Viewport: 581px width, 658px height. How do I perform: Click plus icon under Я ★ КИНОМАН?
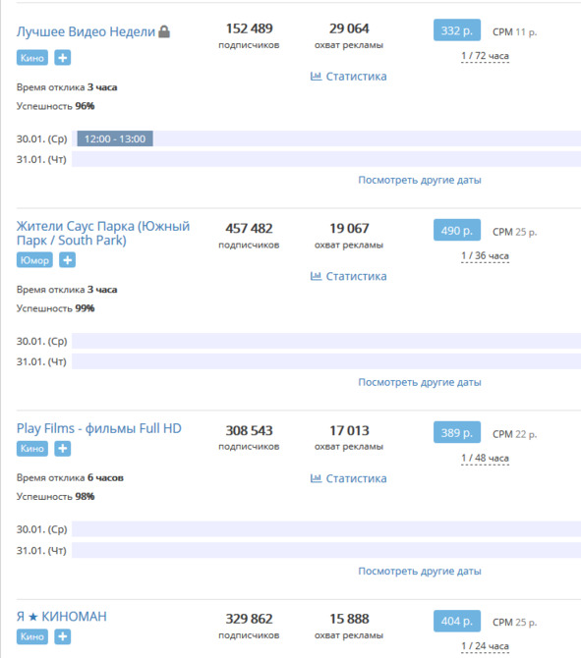coord(63,636)
